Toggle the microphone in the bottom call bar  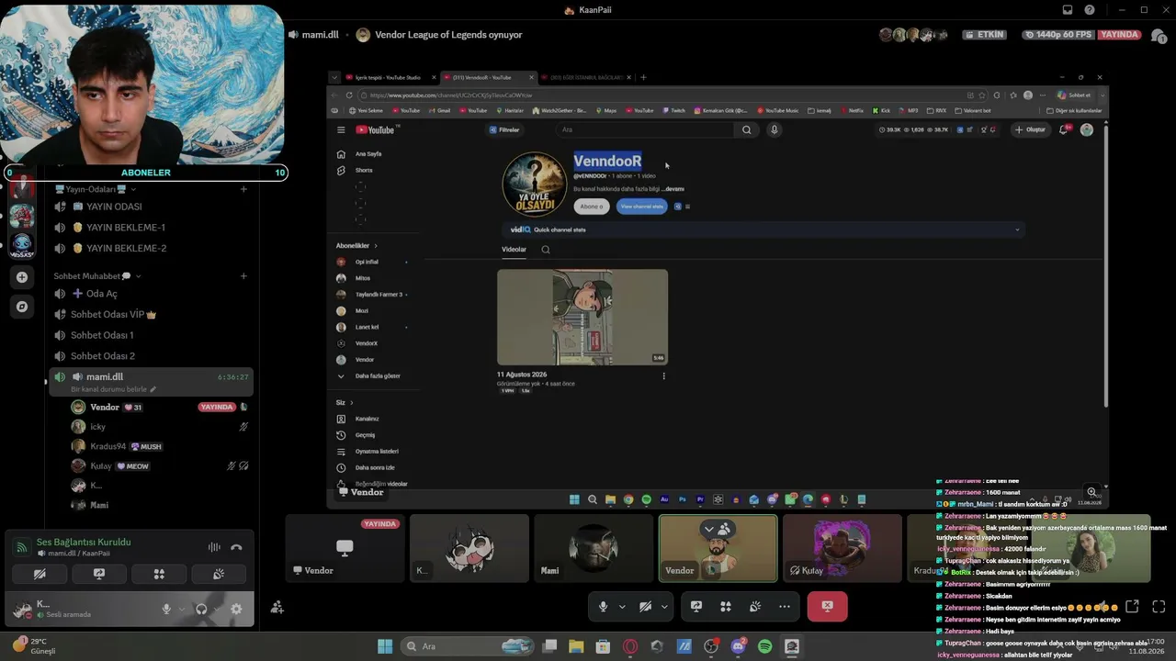pos(604,606)
